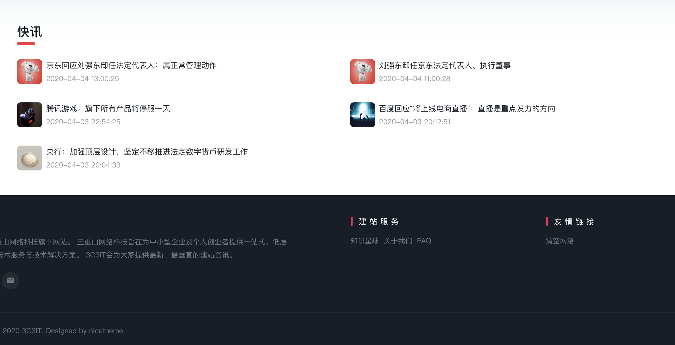Viewport: 675px width, 345px height.
Task: Click the FAQ footer link
Action: tap(424, 241)
